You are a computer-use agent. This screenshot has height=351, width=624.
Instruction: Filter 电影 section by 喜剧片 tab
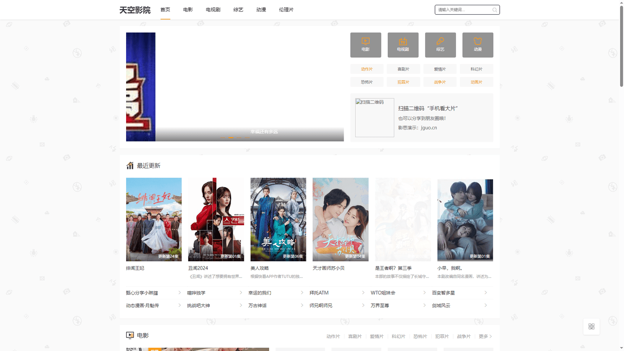355,336
